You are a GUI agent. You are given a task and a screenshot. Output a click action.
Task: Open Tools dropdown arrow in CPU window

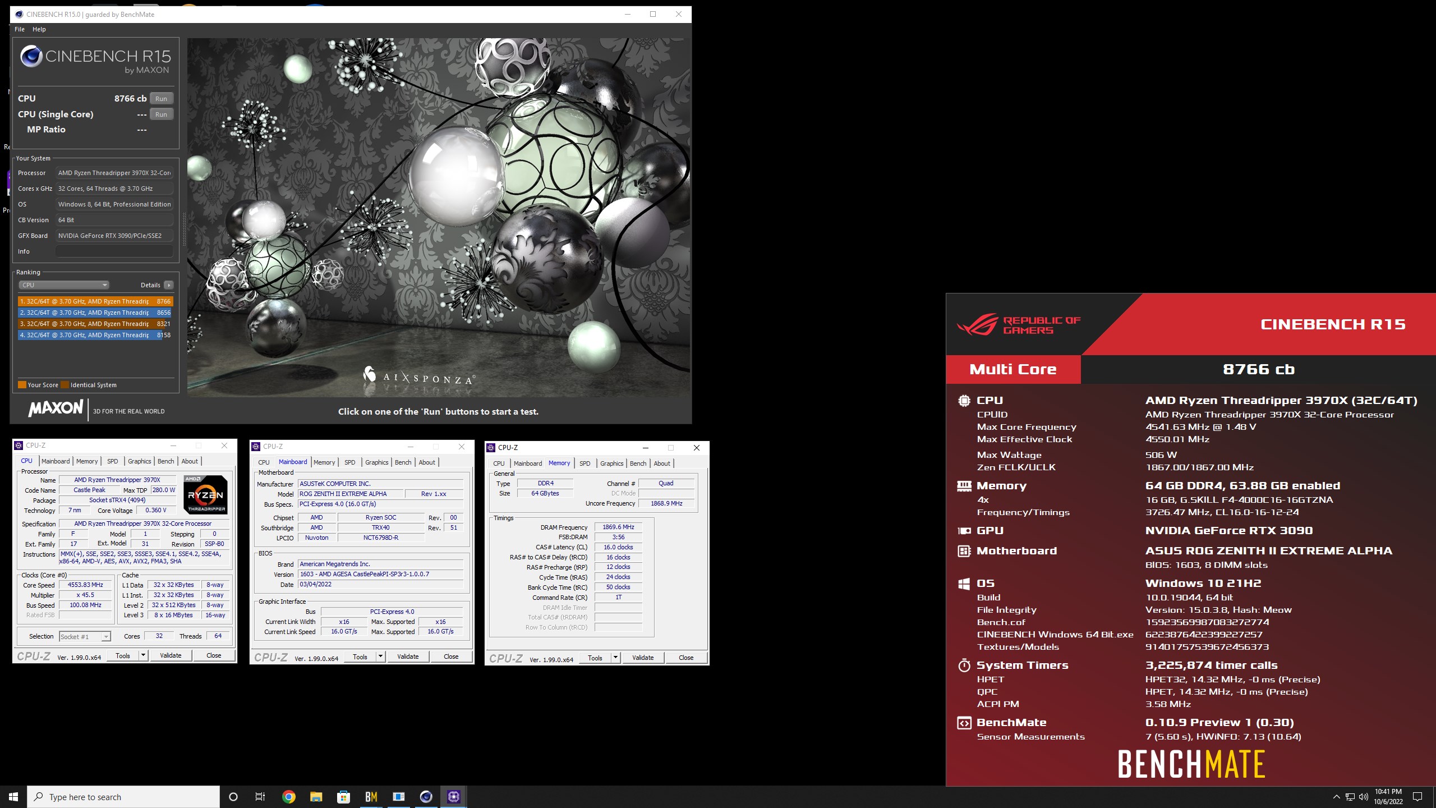[144, 655]
